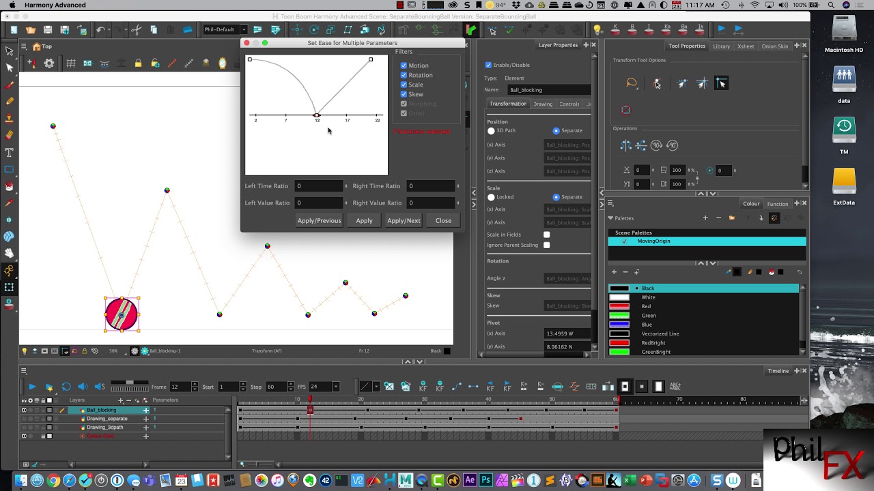Click the Open Scene folder icon
Screen dimensions: 874x491
tap(31, 29)
